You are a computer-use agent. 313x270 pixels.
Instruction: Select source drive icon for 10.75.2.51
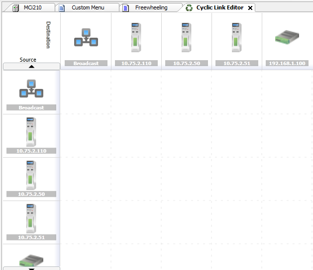31,218
